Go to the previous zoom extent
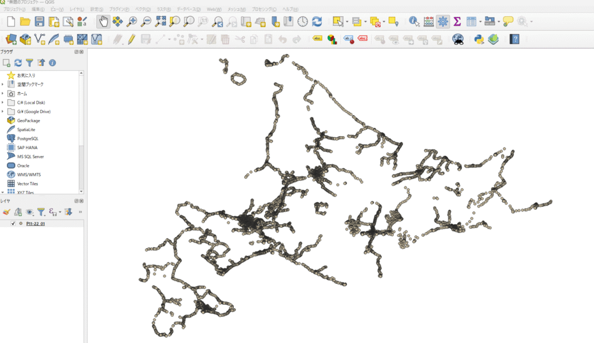Screen dimensions: 594x343 click(217, 21)
